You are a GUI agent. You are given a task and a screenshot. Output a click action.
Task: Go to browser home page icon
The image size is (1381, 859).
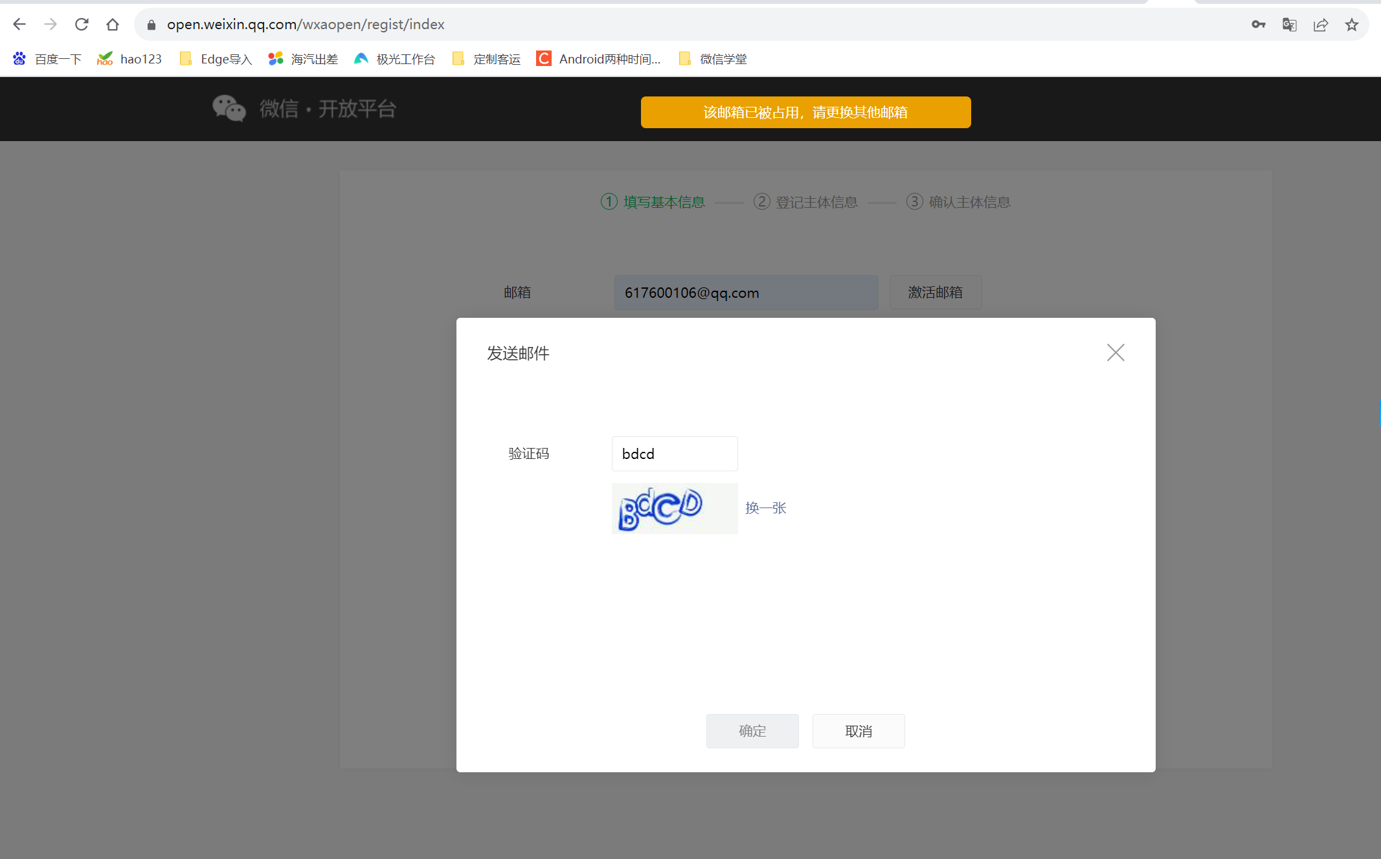tap(113, 25)
